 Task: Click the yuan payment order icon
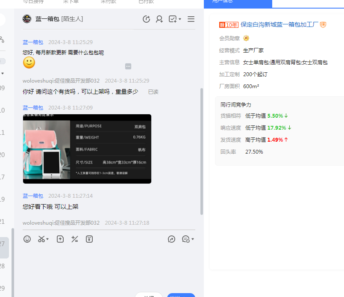tap(89, 239)
